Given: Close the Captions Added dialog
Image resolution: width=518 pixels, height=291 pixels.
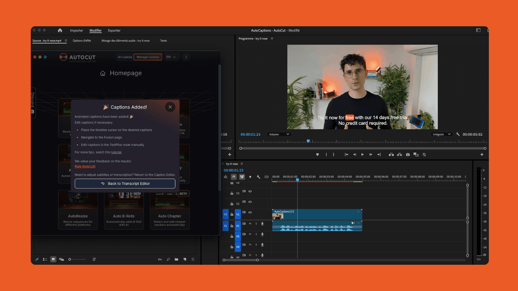Looking at the screenshot, I should (x=170, y=107).
